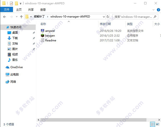161x127 pixels.
Task: Click the pin icon next to 桌面
Action: (34, 33)
